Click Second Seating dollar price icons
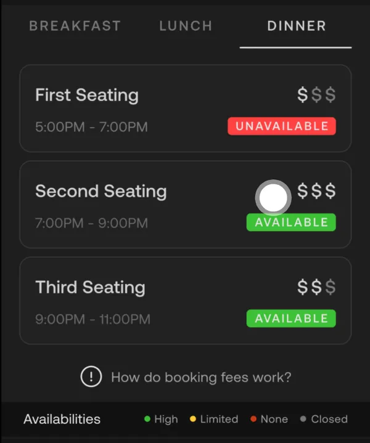 (x=316, y=191)
